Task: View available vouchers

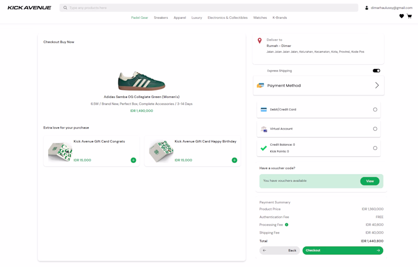Action: point(369,181)
